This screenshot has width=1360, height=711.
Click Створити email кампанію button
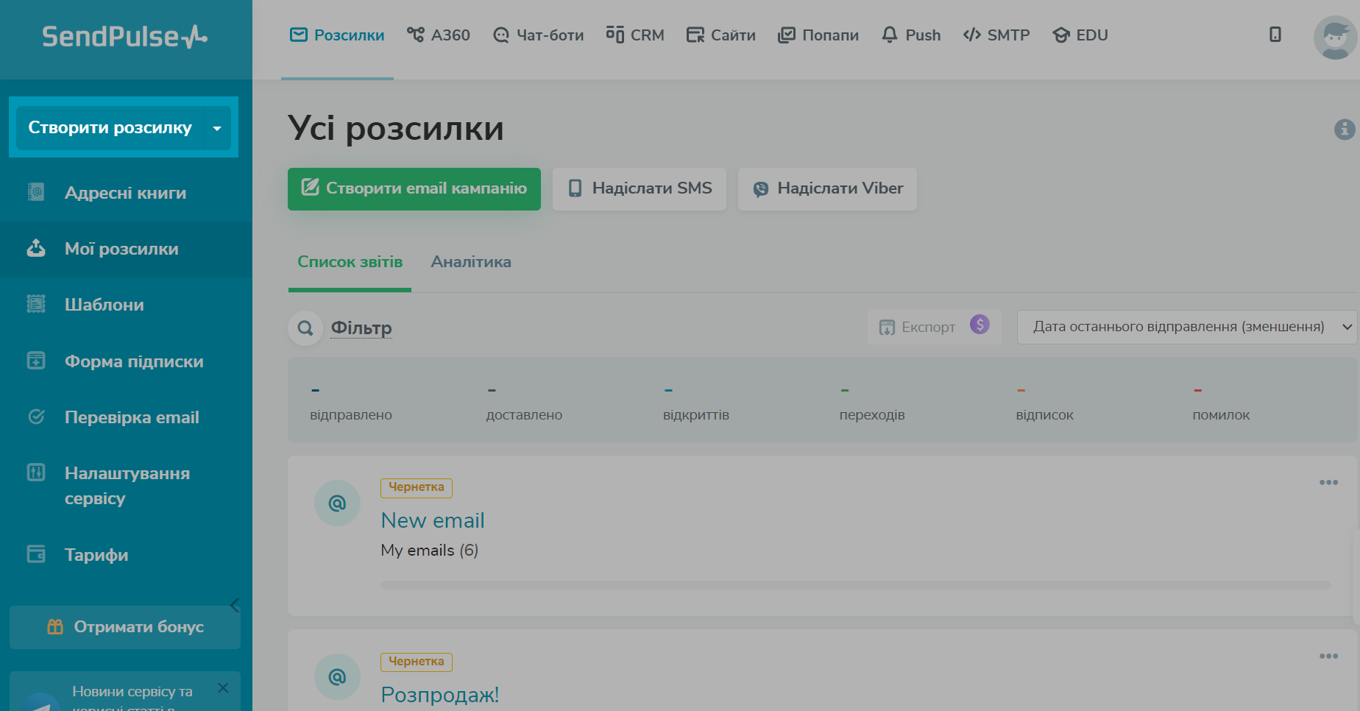click(414, 189)
